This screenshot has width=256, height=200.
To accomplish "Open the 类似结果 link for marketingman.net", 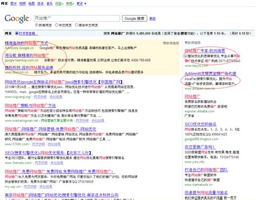I will [98, 121].
